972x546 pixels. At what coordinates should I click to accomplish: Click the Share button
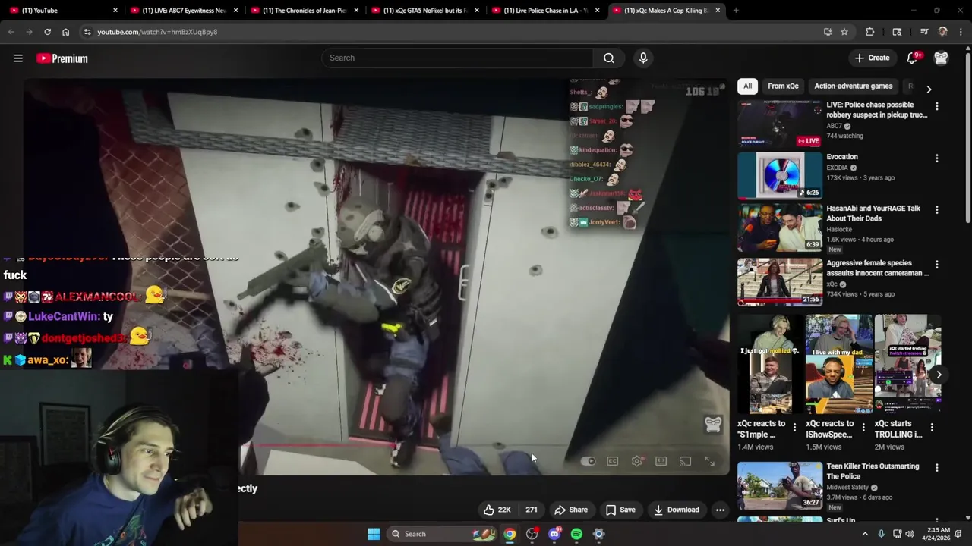[x=571, y=510]
